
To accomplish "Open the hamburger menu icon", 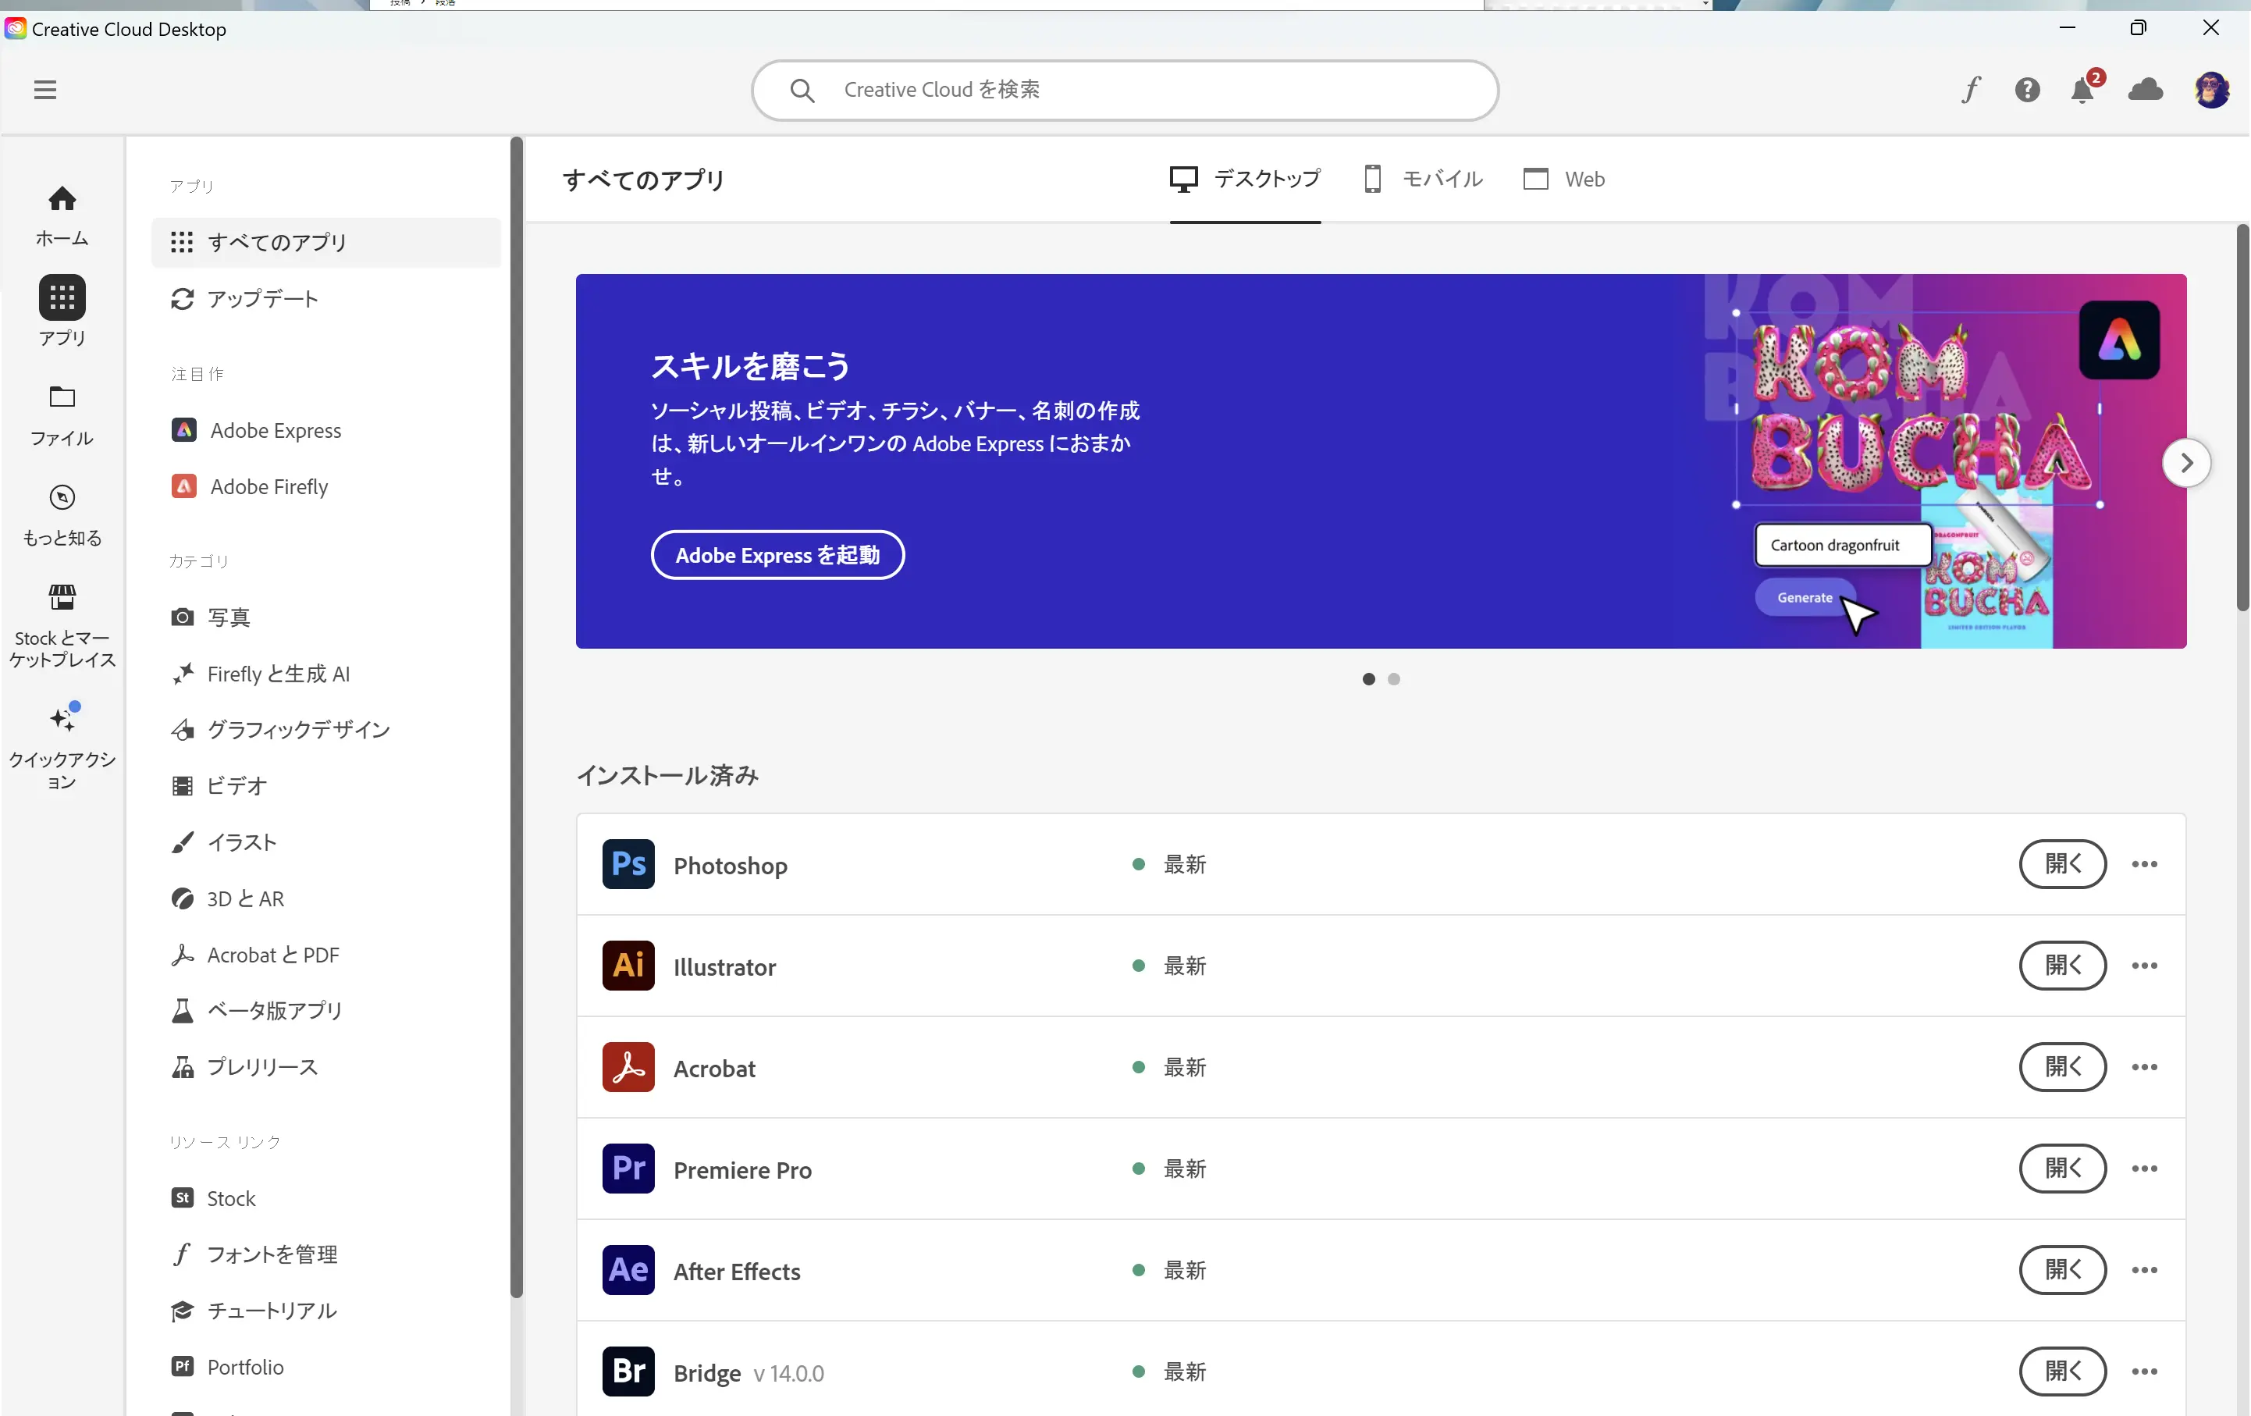I will 44,90.
